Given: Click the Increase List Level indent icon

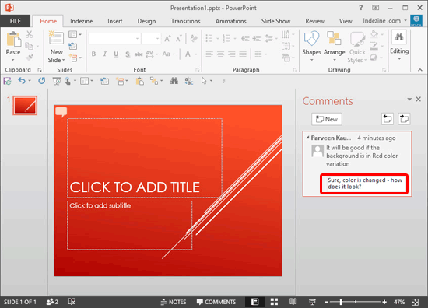Looking at the screenshot, I should (256, 39).
